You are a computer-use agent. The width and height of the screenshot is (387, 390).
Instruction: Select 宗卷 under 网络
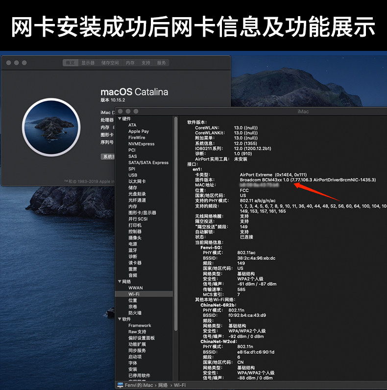(133, 307)
